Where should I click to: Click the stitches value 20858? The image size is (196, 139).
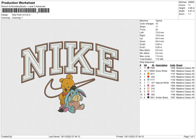(x=191, y=2)
